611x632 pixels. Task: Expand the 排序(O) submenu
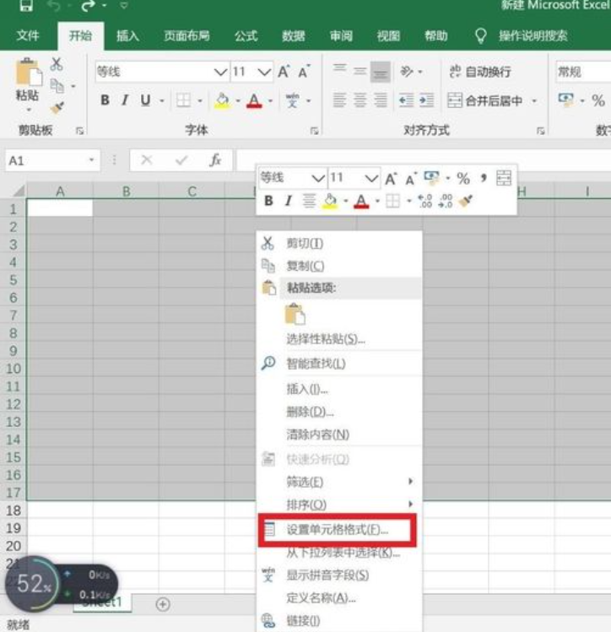point(339,505)
